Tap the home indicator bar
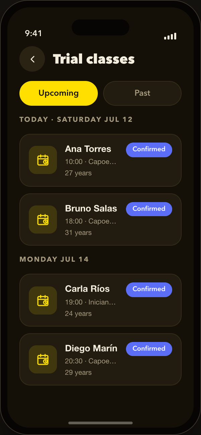This screenshot has height=435, width=201. coord(100,423)
